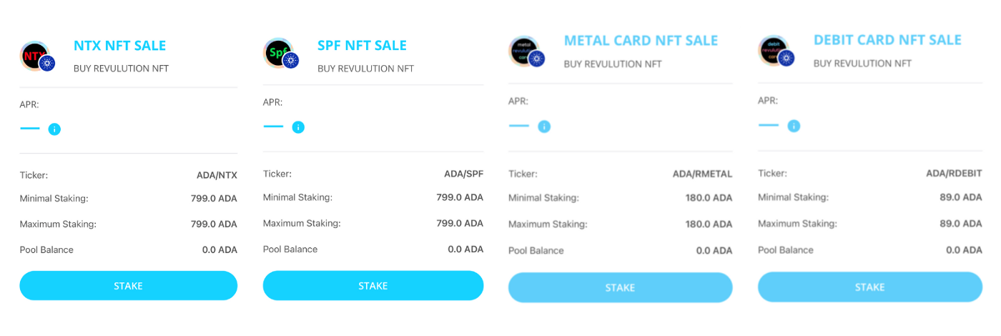The image size is (1001, 336).
Task: Click the ADA/RMETAL ticker value
Action: [x=703, y=174]
